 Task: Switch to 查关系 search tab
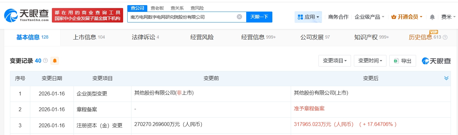pyautogui.click(x=177, y=8)
